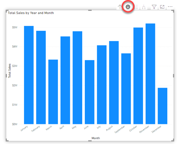
Task: Click the right-middle resize handle of visual
Action: tap(174, 76)
